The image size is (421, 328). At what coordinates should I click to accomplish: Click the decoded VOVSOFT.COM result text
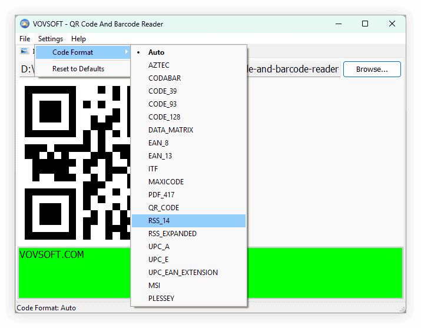click(x=52, y=254)
